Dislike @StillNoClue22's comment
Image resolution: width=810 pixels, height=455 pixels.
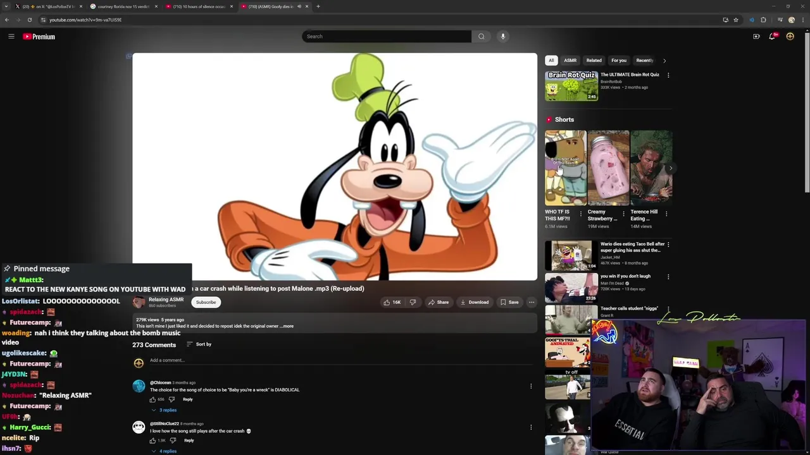[173, 440]
